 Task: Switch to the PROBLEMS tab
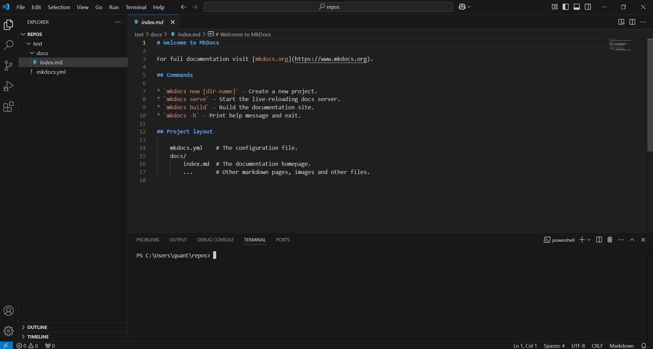148,240
